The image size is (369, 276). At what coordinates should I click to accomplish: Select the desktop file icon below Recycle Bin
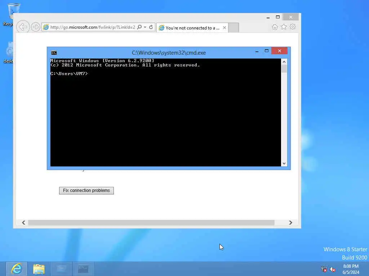tap(9, 52)
